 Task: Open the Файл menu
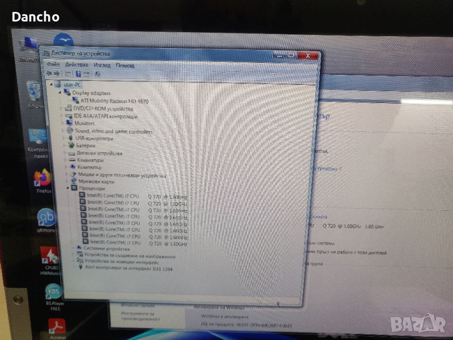(x=53, y=64)
